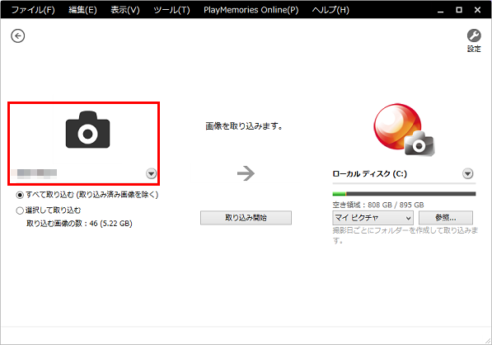
Task: Close the application window
Action: [477, 10]
